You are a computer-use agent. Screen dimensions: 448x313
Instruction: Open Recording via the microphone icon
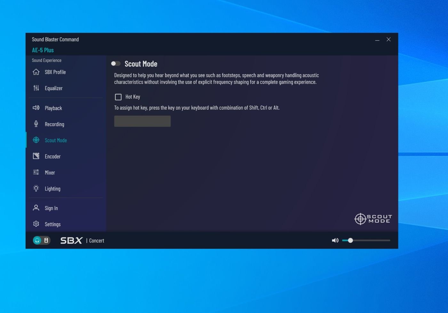[36, 124]
